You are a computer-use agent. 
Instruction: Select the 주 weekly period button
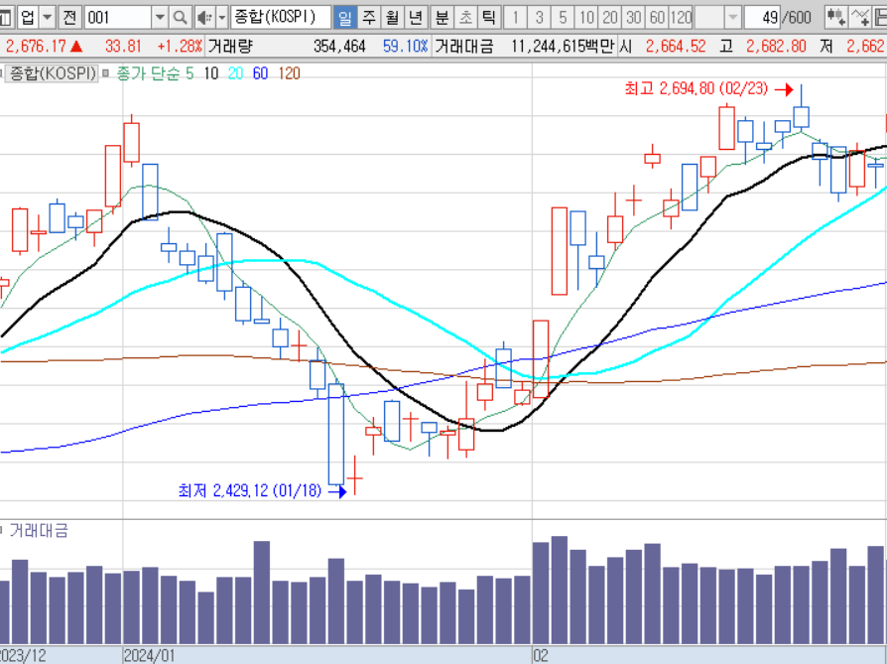click(369, 18)
